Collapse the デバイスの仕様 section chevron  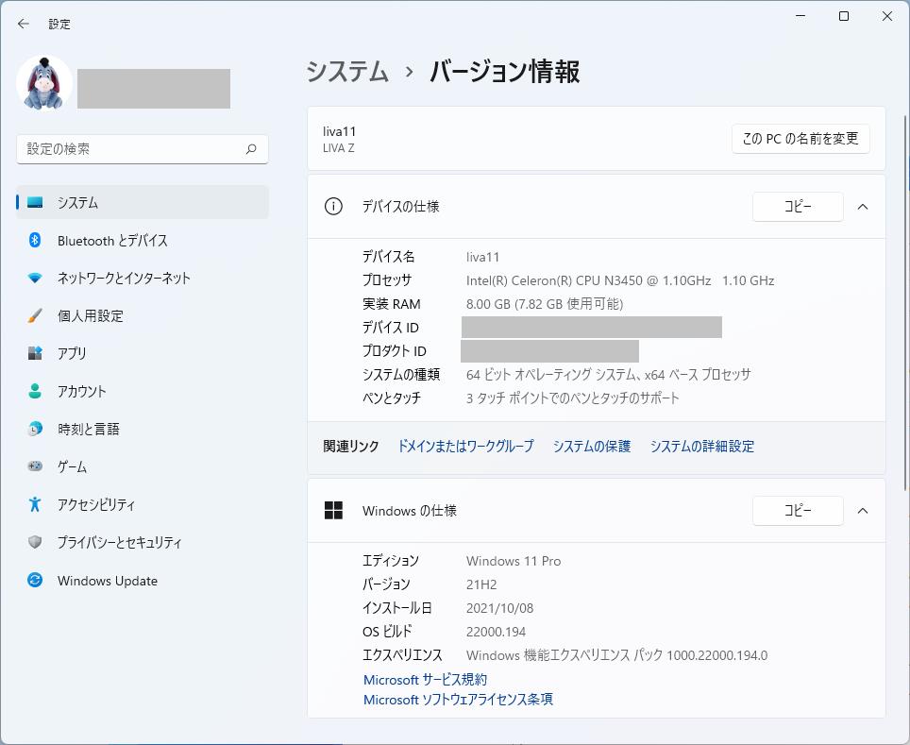[863, 207]
